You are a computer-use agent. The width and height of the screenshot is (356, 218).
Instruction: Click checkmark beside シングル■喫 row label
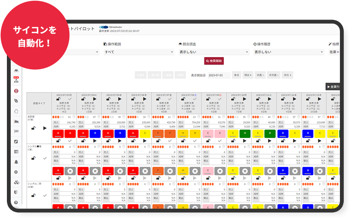coord(45,158)
